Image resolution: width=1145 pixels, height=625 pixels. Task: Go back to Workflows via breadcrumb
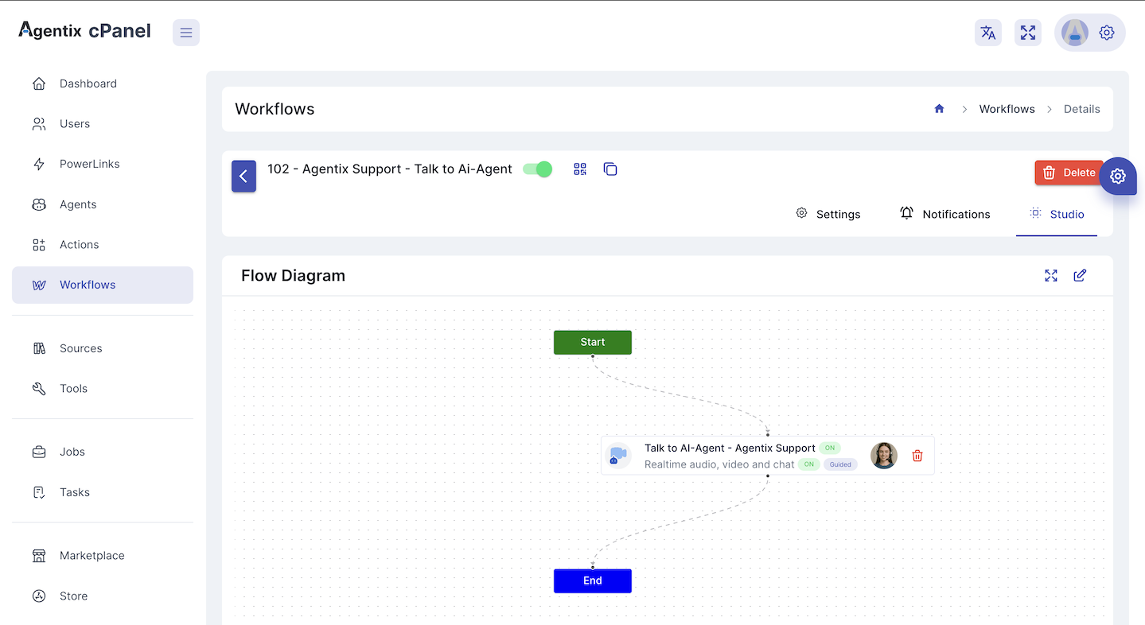click(1006, 109)
